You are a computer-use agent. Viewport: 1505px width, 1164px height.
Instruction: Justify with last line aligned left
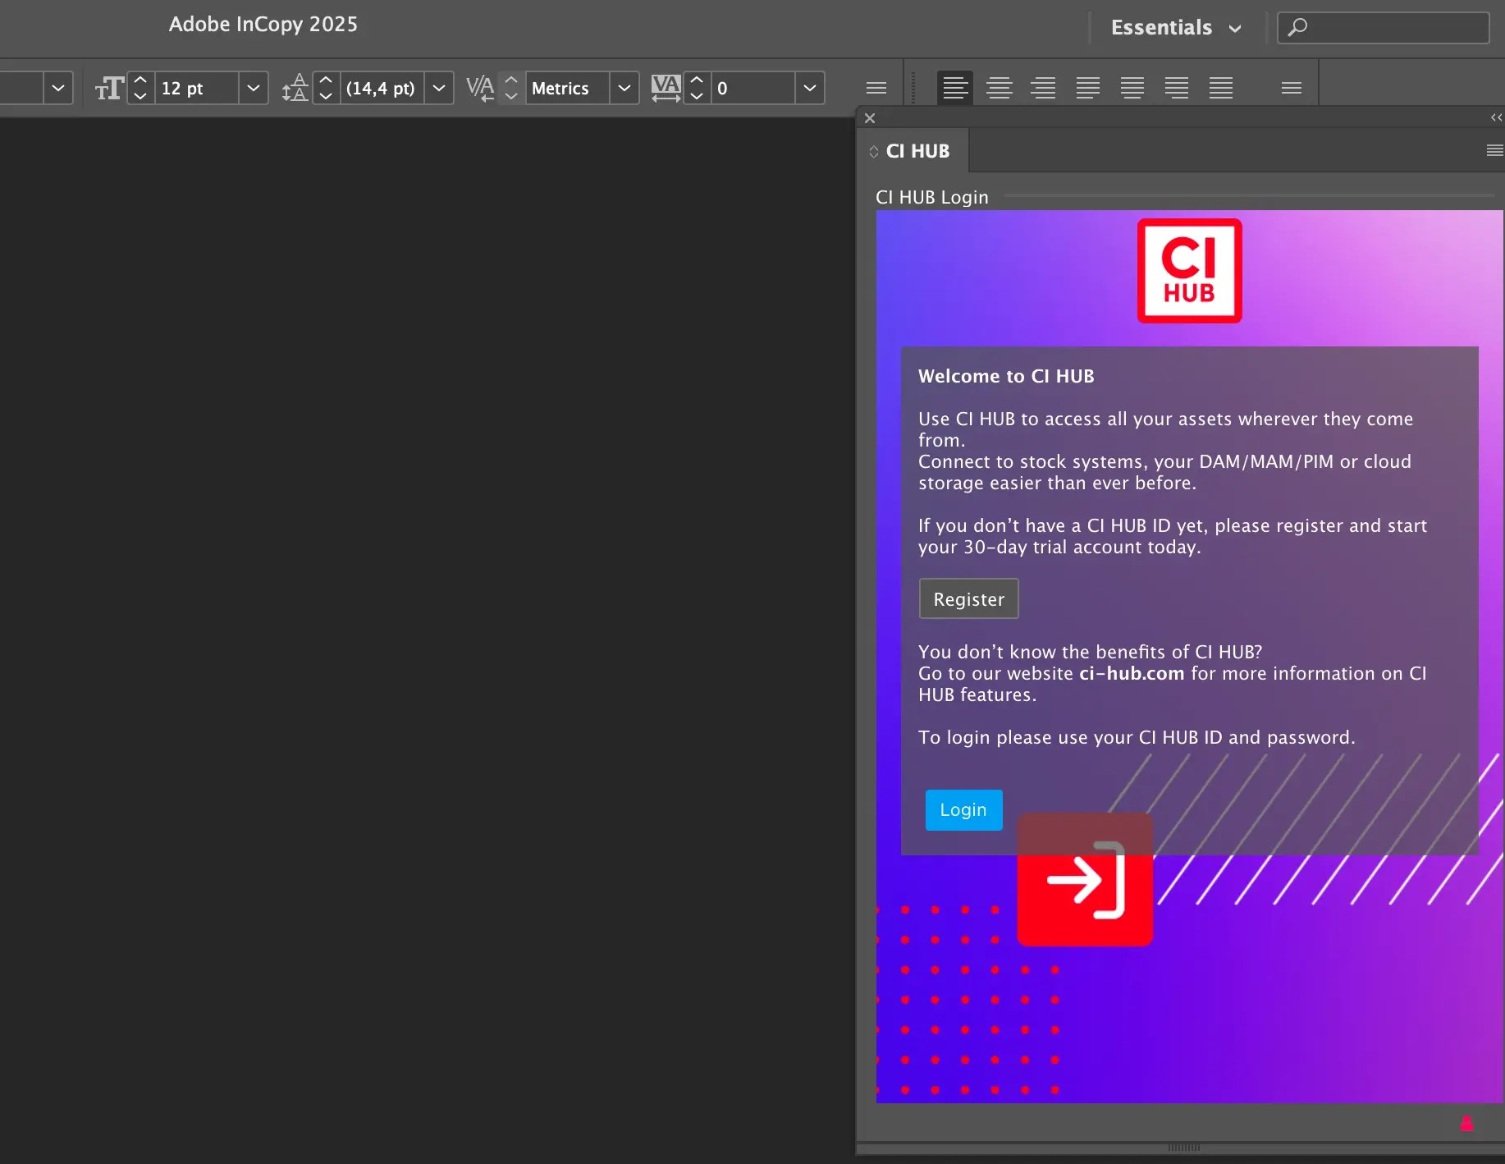tap(1088, 88)
